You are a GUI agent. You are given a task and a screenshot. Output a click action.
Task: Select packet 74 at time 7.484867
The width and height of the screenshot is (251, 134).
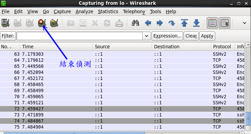coord(122,121)
